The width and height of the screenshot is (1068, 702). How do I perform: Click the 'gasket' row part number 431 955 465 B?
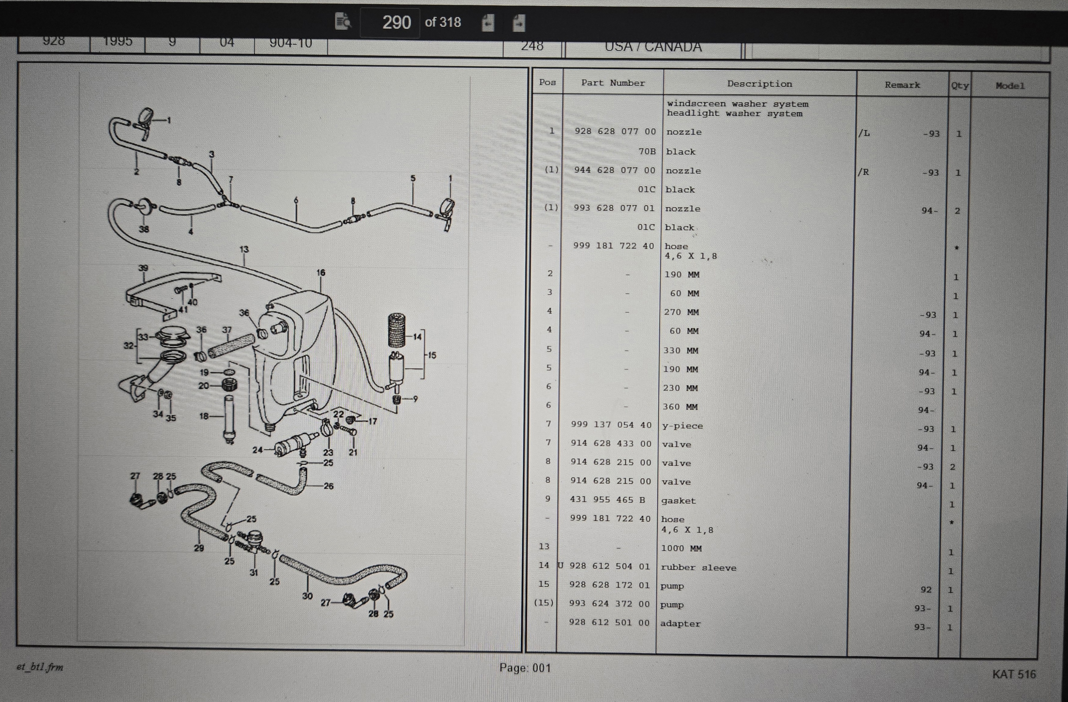[607, 499]
